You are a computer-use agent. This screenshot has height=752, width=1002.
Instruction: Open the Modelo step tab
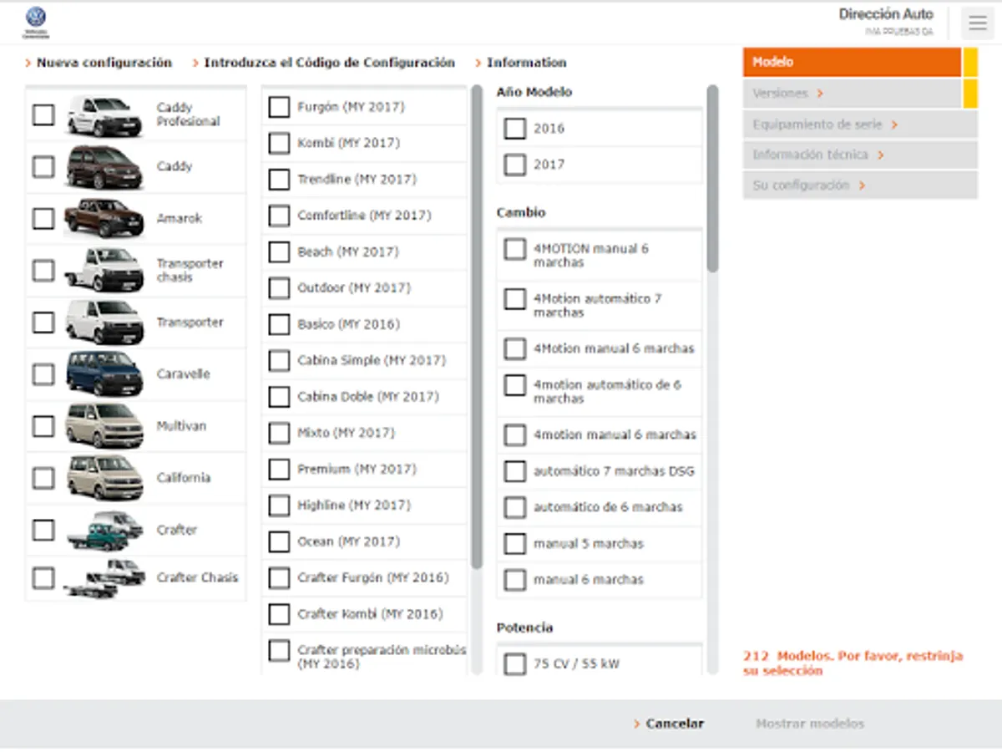(853, 62)
